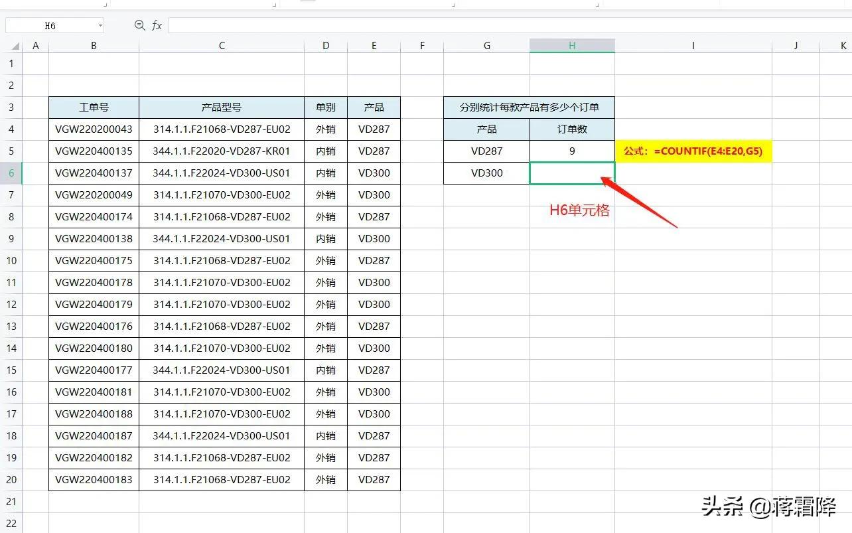This screenshot has height=533, width=852.
Task: Select cell VGW220400176
Action: (94, 327)
